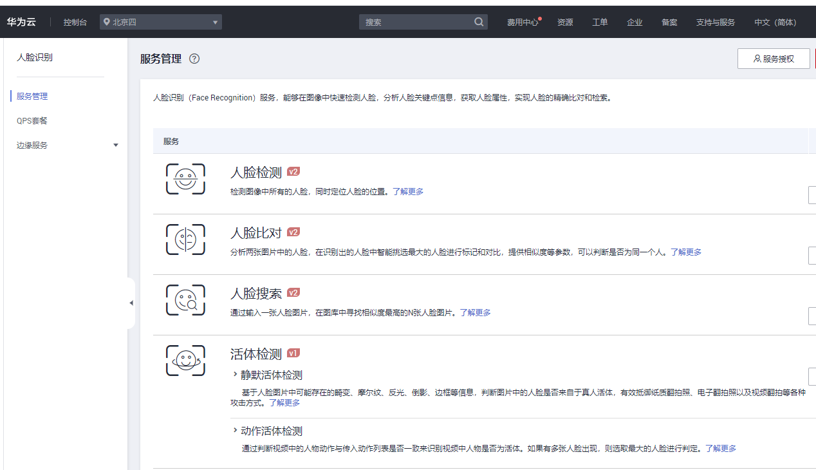816x470 pixels.
Task: Open the 北京四 region dropdown
Action: click(x=161, y=22)
